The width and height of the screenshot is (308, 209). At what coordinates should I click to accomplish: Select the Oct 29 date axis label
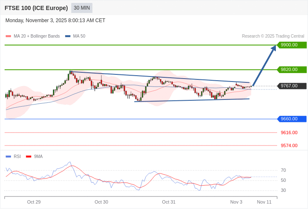34,202
